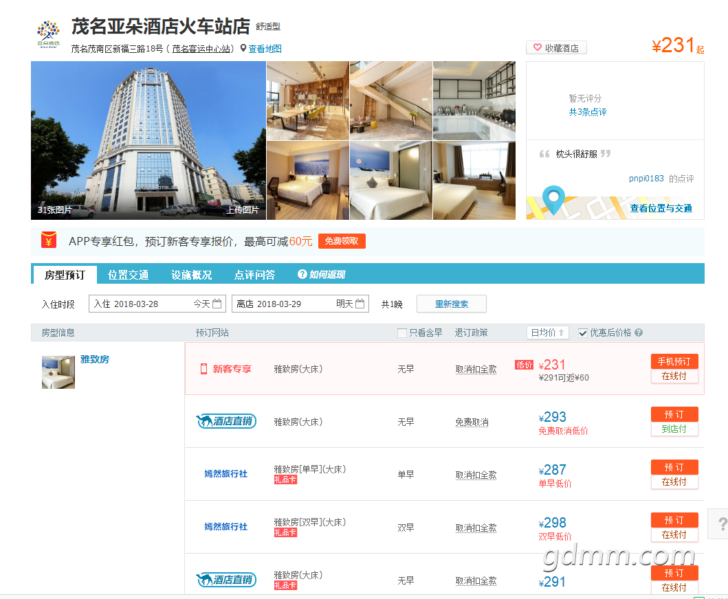
Task: Click the 酒店直销 logo in the ¥291 row
Action: [226, 580]
